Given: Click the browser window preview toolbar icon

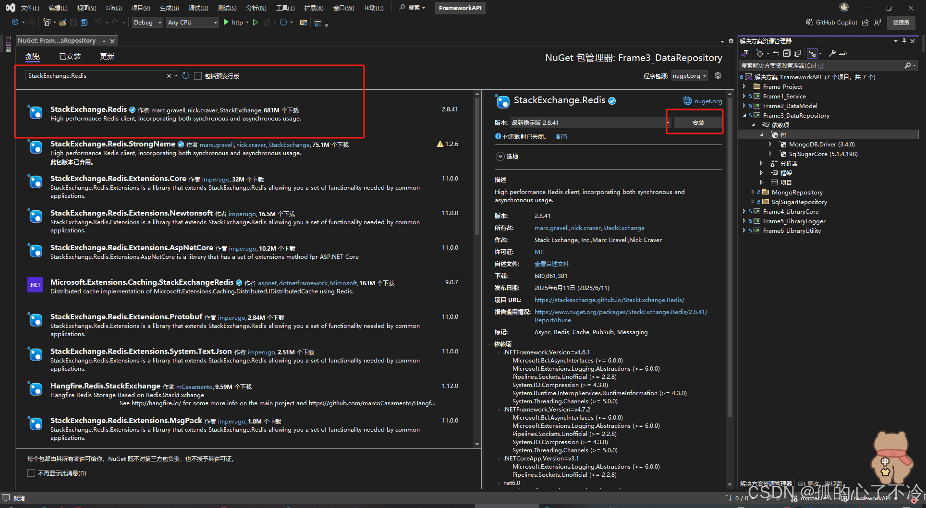Looking at the screenshot, I should point(317,23).
